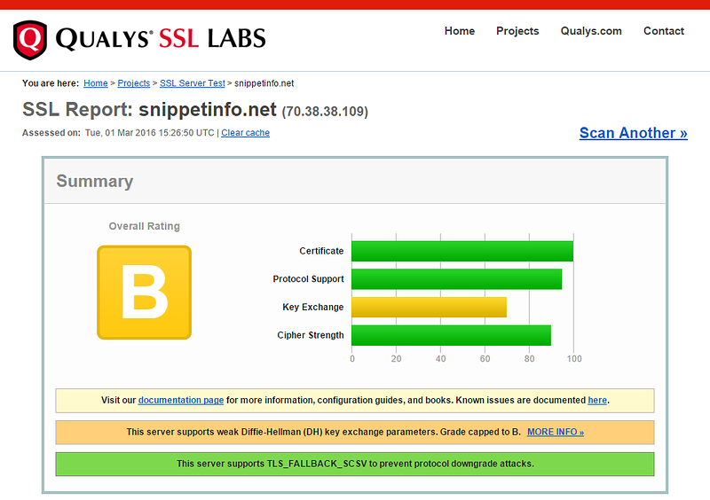Screen dimensions: 710x500
Task: Click the 'Certificate' chart label
Action: (x=321, y=251)
